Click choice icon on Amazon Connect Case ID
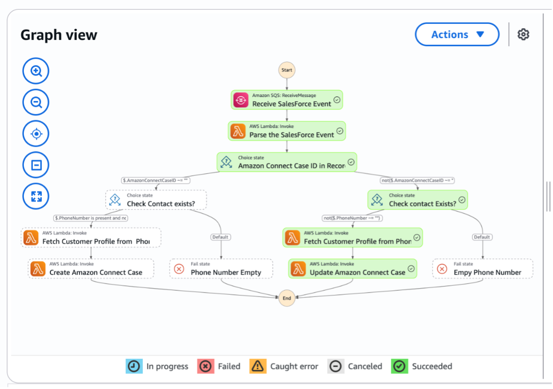The height and width of the screenshot is (389, 553). coord(226,162)
